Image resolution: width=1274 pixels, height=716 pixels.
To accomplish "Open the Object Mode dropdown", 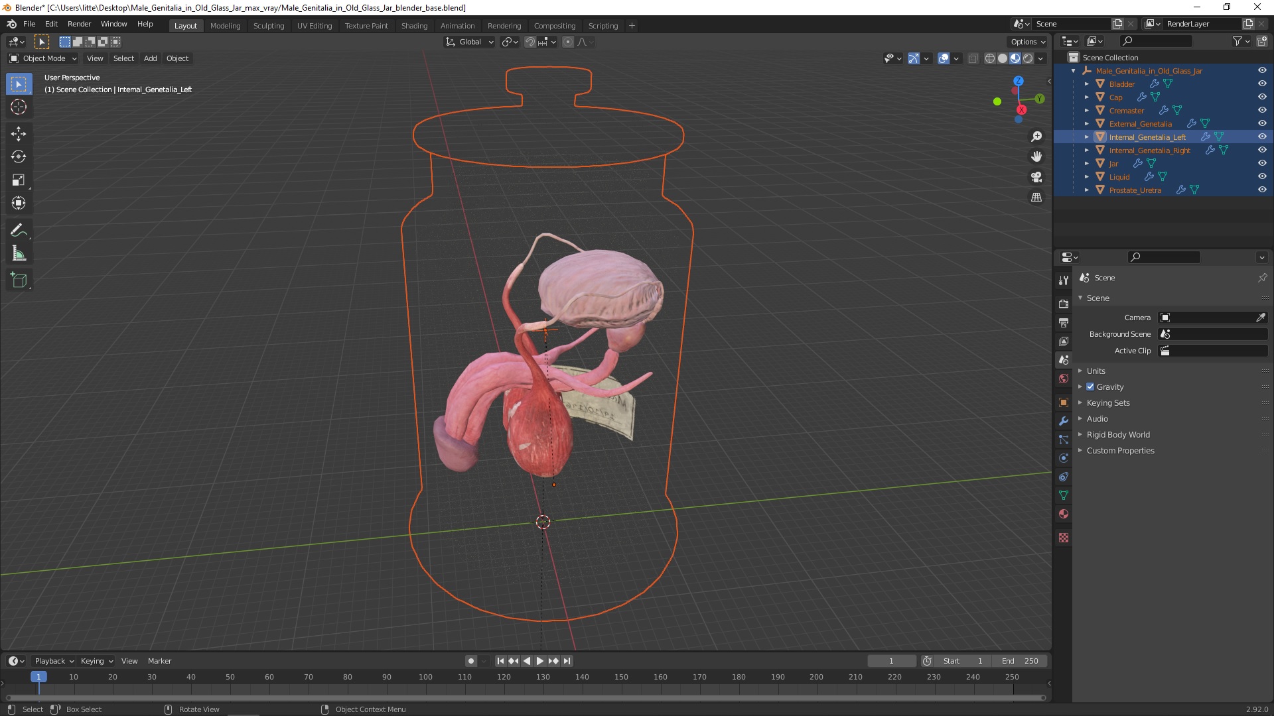I will pos(43,58).
